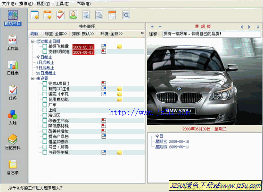Open the 环境:全部>> filter dropdown
Viewport: 263px width, 192px height.
click(x=111, y=34)
